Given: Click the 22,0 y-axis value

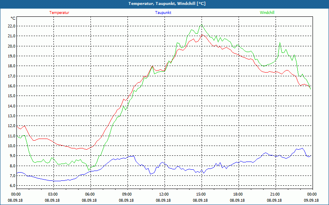Looking at the screenshot, I should (x=12, y=26).
